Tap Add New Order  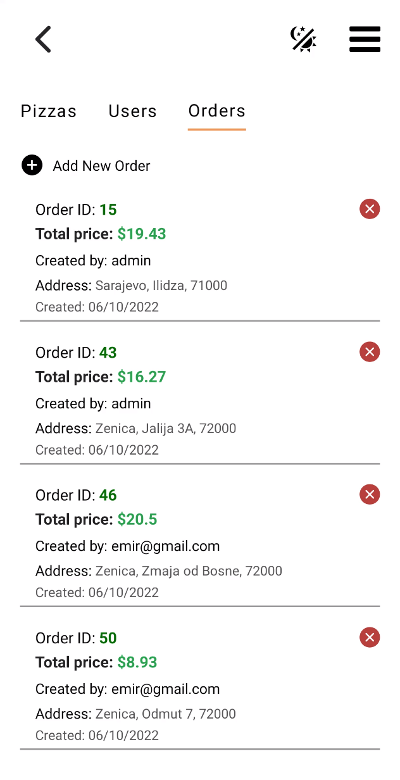click(x=101, y=165)
